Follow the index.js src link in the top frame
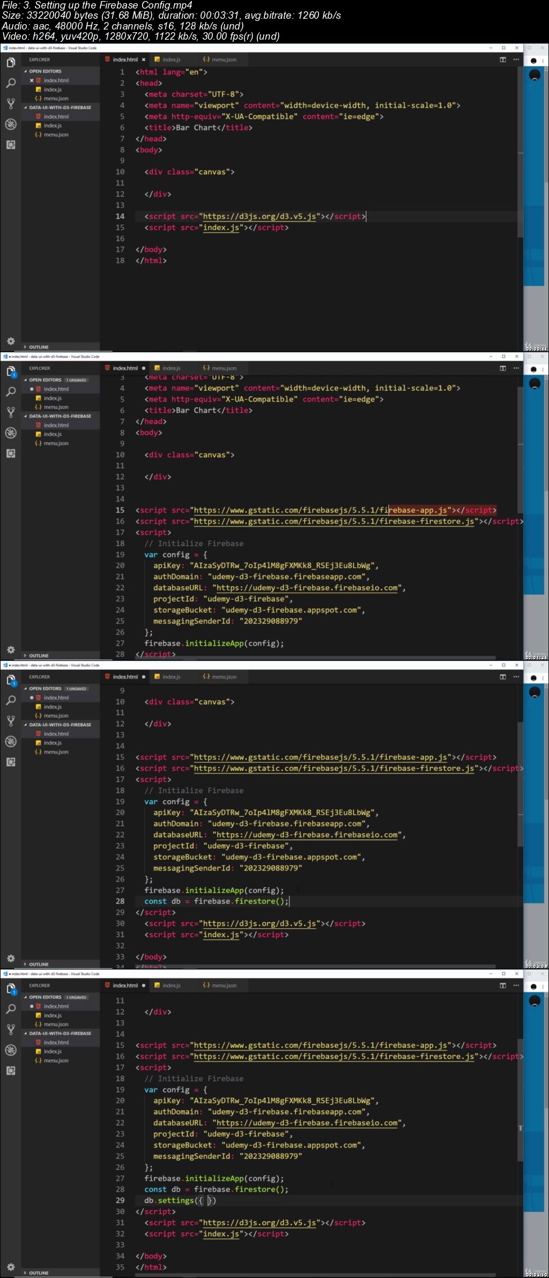Image resolution: width=549 pixels, height=1278 pixels. pos(221,228)
